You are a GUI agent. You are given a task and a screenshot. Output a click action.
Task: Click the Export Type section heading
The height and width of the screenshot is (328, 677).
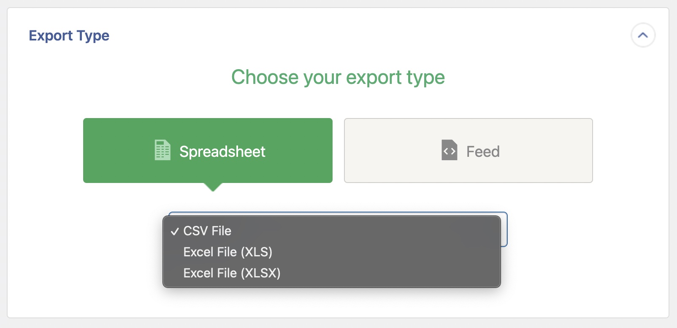click(69, 36)
